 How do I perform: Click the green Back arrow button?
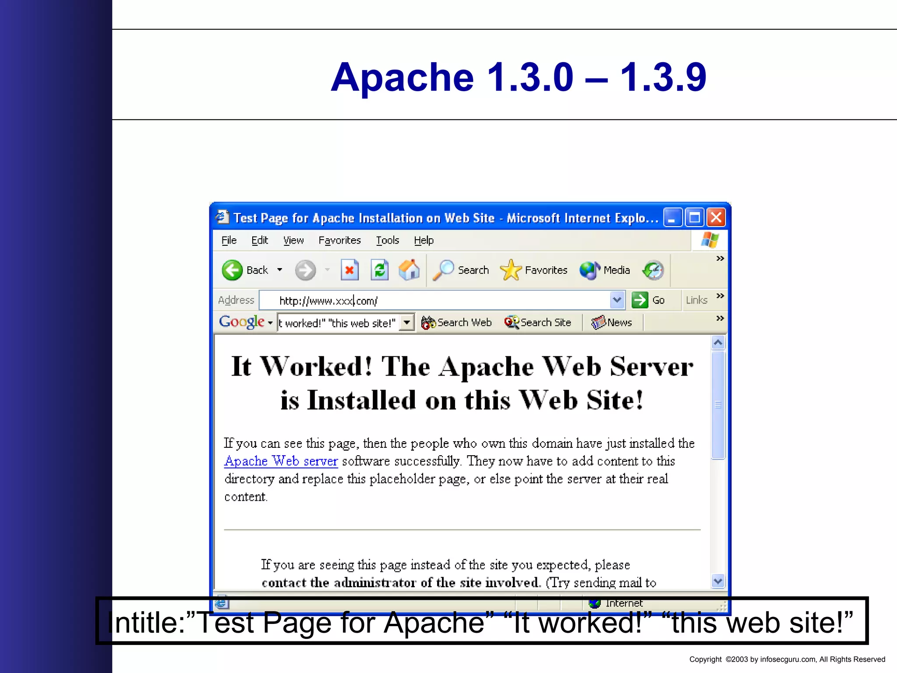(232, 270)
